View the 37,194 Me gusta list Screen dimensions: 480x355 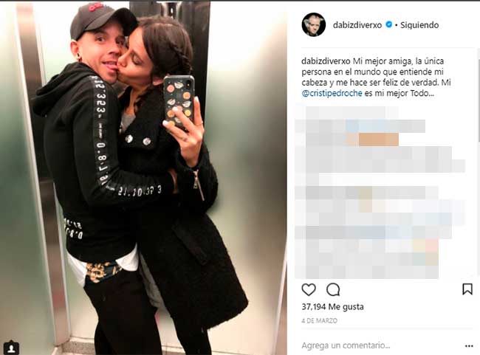(x=333, y=306)
